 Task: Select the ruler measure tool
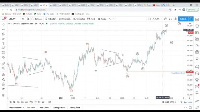(3, 63)
